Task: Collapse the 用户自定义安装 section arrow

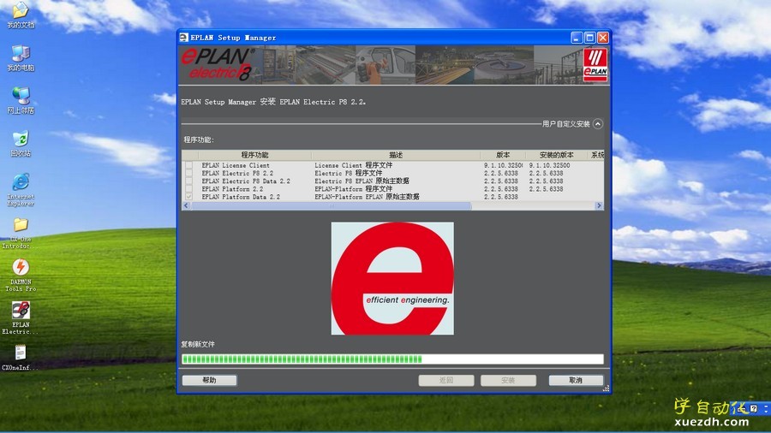Action: [598, 124]
